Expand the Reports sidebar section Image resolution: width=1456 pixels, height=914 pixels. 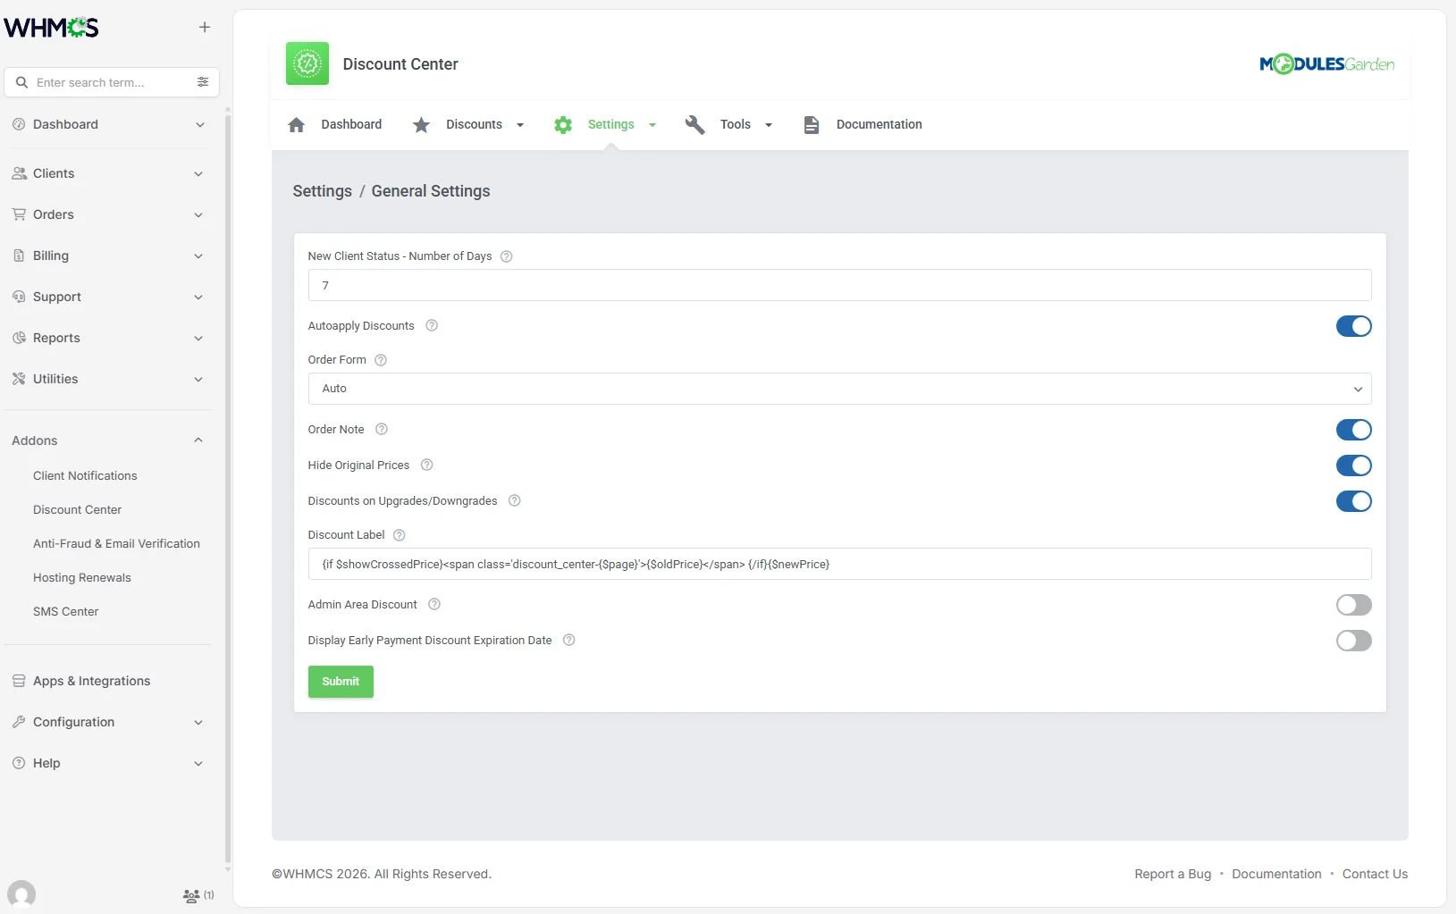[x=108, y=338]
